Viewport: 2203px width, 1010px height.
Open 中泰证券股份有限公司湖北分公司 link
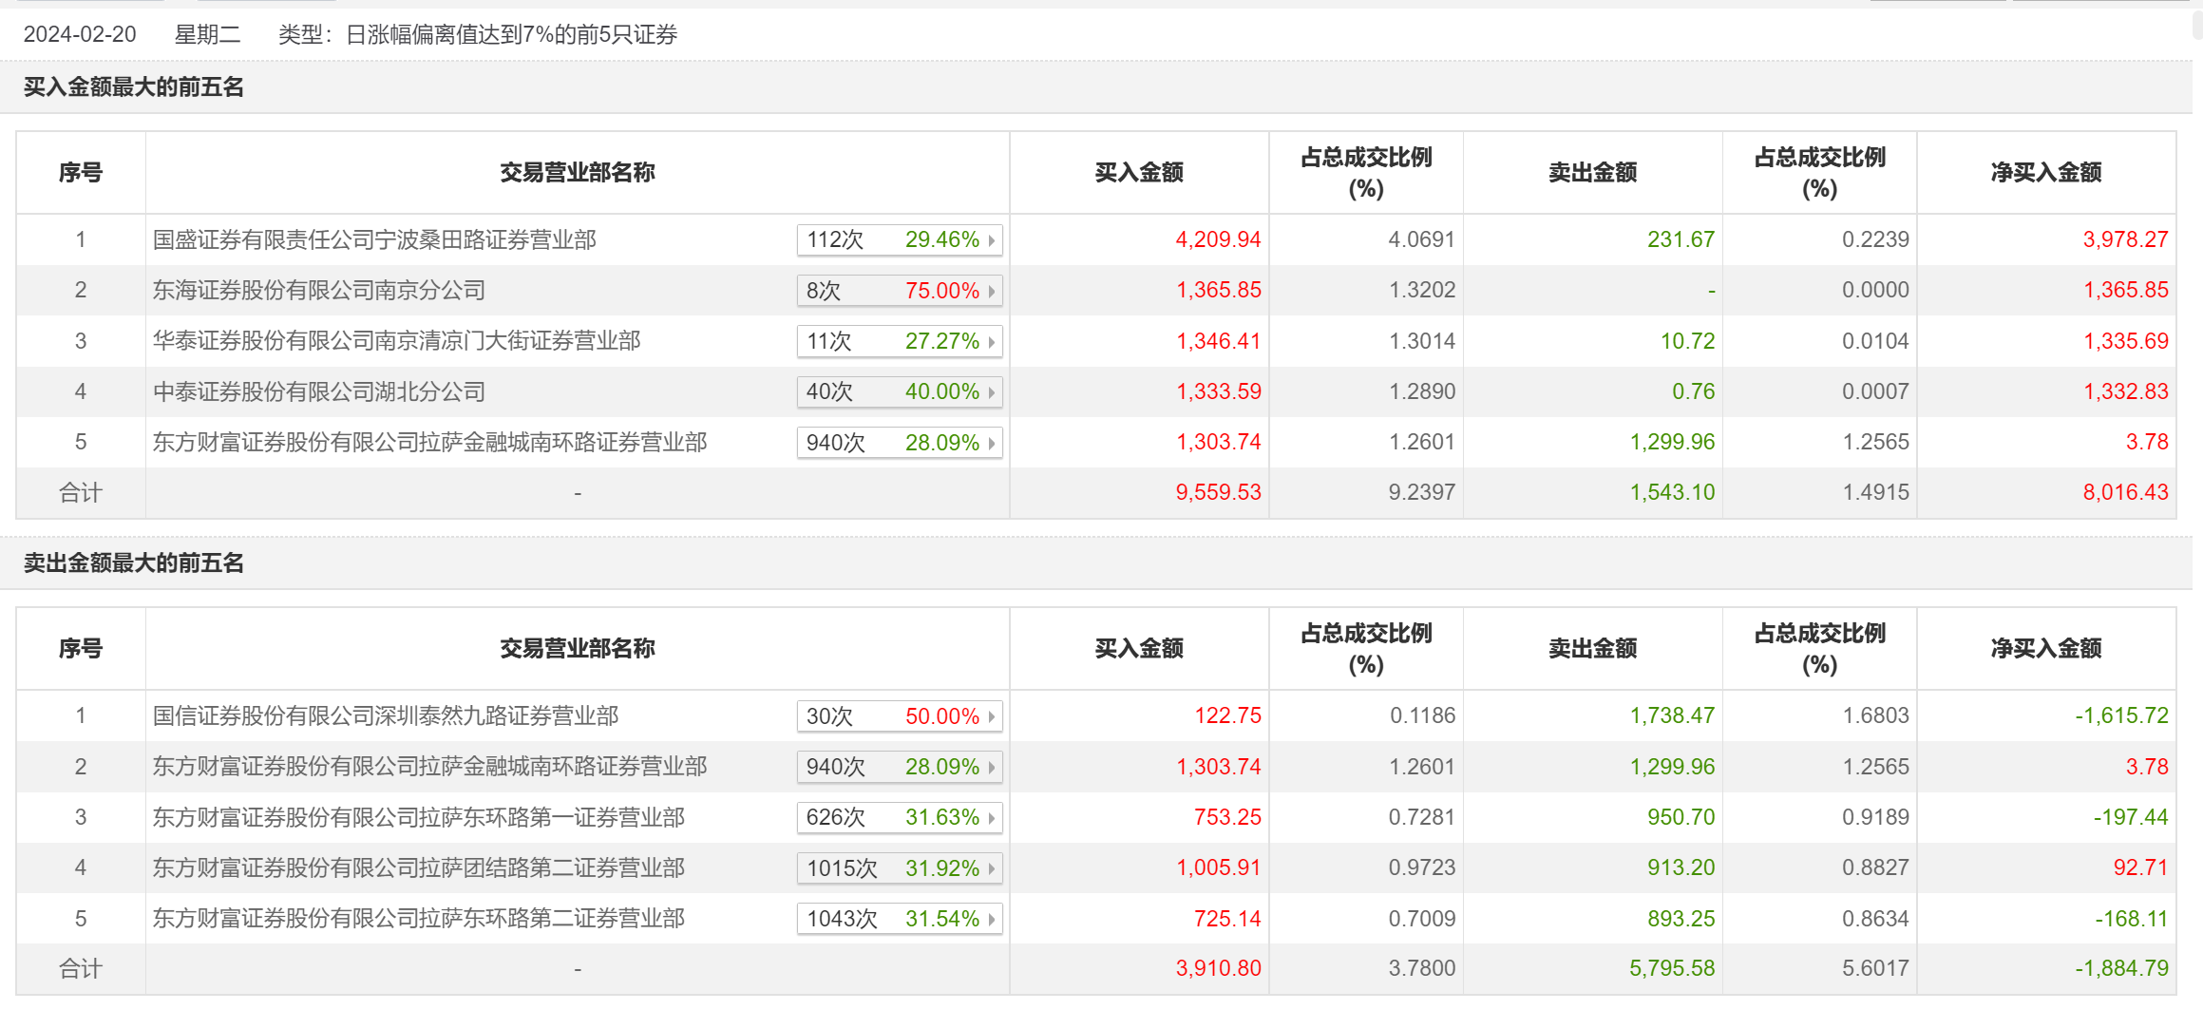(319, 391)
